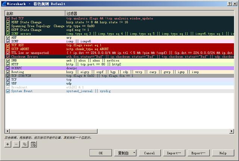Viewport: 239px width, 161px height.
Task: Click the Export button
Action: tap(198, 153)
